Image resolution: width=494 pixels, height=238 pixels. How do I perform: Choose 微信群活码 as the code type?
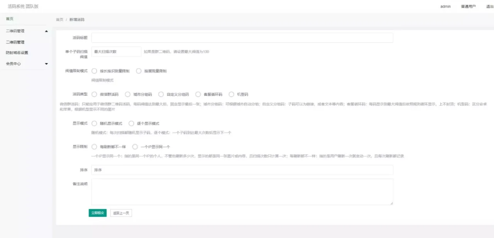point(95,94)
